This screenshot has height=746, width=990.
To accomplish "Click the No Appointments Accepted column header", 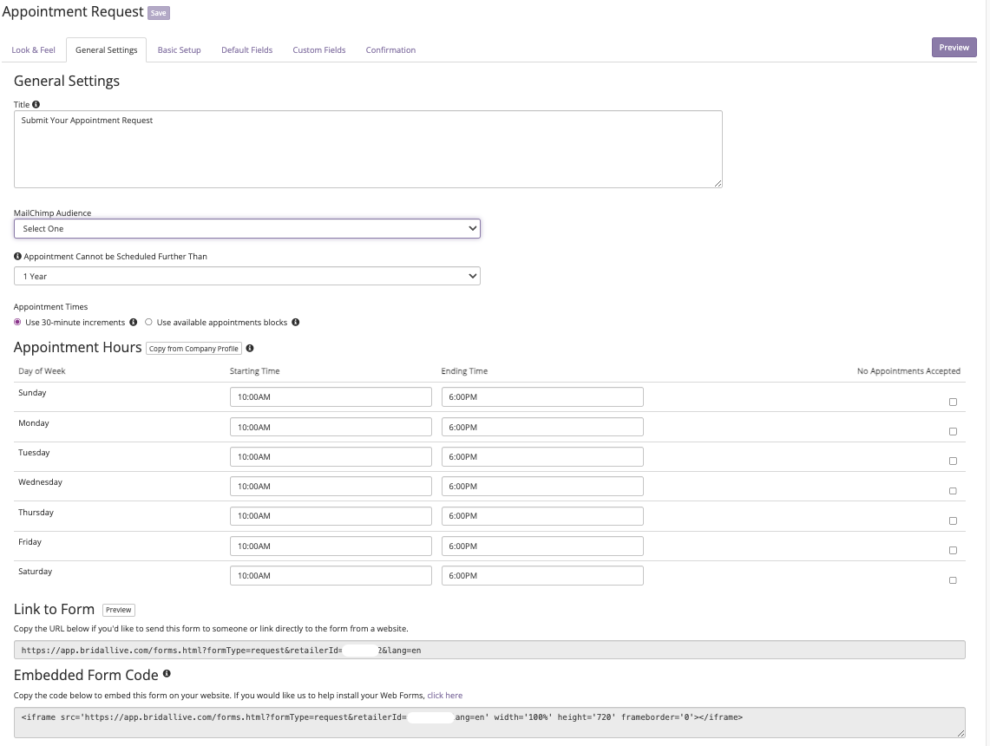I will point(908,371).
